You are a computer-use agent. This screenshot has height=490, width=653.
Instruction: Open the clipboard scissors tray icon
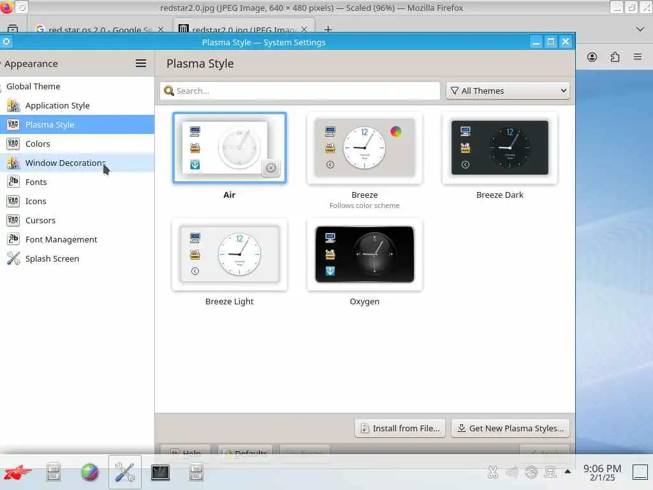coord(493,472)
